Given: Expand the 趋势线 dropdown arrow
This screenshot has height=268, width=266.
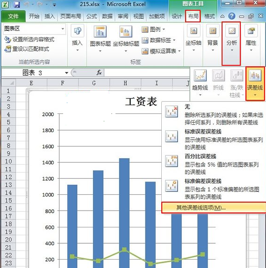Looking at the screenshot, I should pyautogui.click(x=200, y=95).
